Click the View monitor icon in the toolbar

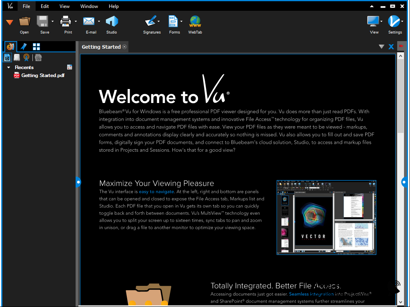373,22
